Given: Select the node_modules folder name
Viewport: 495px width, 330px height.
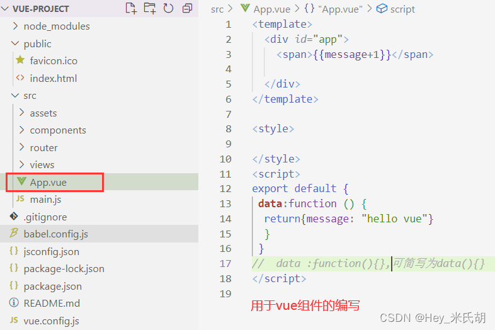Looking at the screenshot, I should tap(57, 26).
